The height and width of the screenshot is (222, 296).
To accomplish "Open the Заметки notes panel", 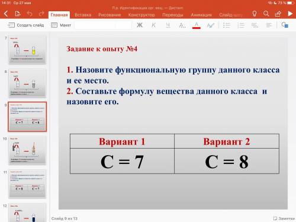I will [284, 218].
